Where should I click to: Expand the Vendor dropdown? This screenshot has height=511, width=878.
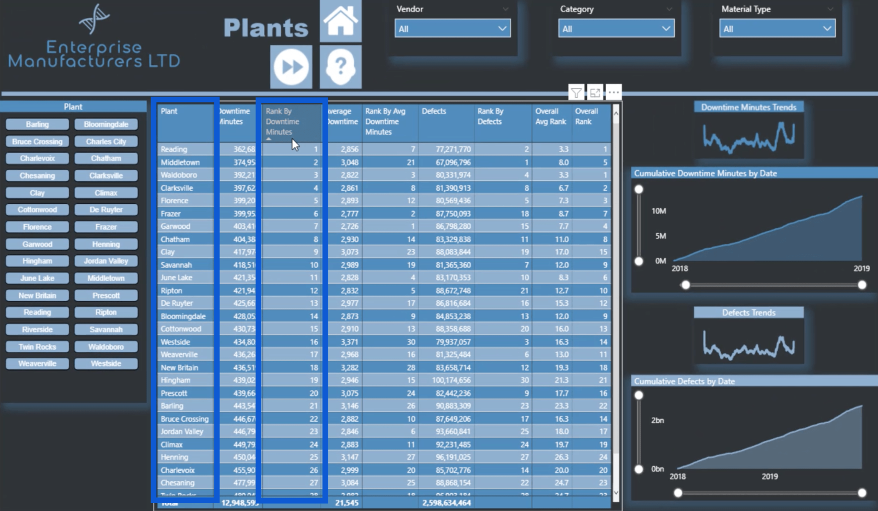453,29
